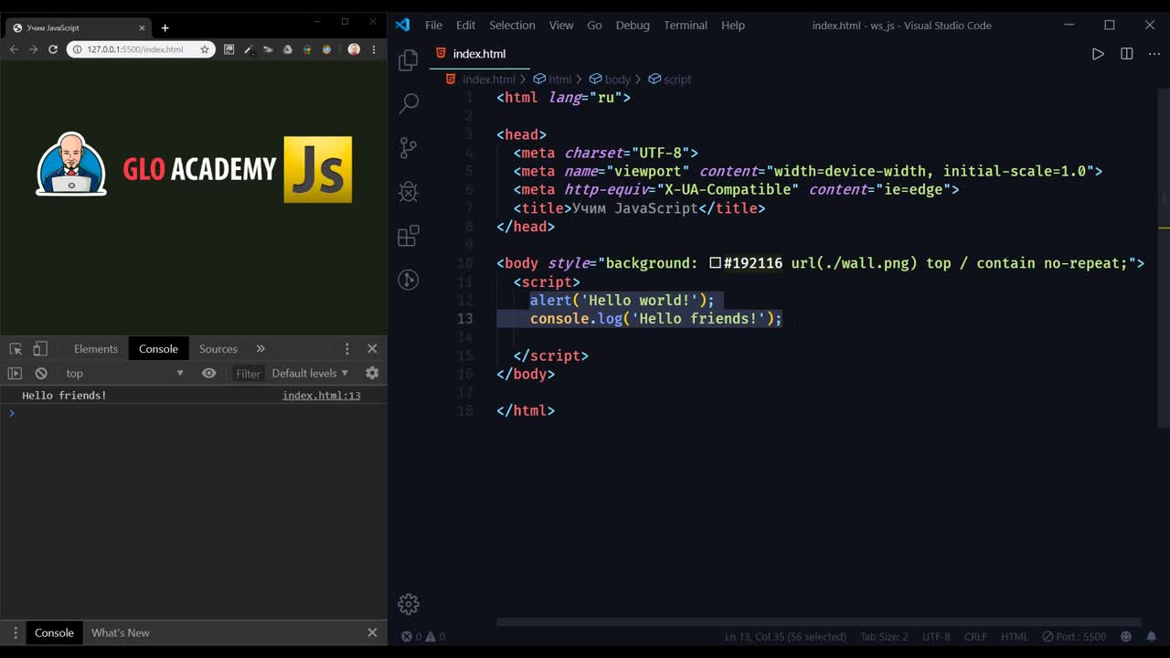Screen dimensions: 1170x658
Task: Go to line via Ln 13, Col 35
Action: (x=785, y=637)
